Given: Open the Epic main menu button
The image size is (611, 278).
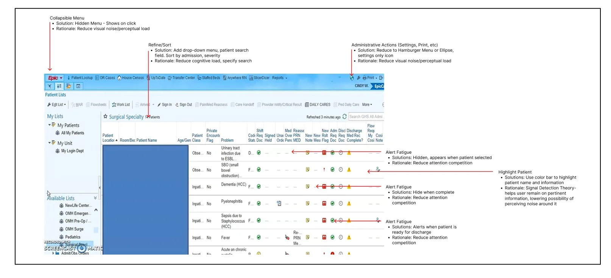Looking at the screenshot, I should pos(55,78).
